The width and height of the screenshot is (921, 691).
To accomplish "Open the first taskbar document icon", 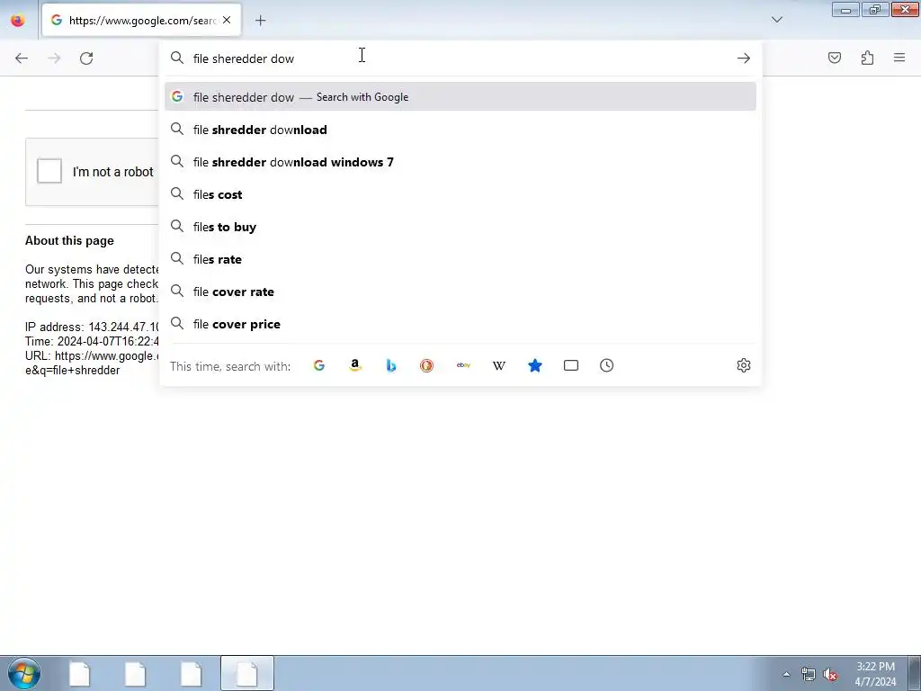I will click(x=80, y=673).
